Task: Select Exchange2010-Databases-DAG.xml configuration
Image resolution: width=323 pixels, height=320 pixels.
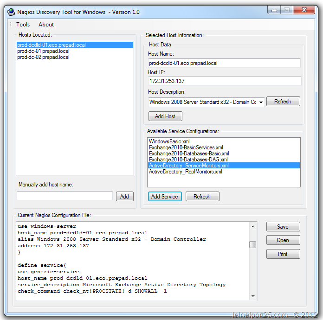Action: (x=224, y=160)
